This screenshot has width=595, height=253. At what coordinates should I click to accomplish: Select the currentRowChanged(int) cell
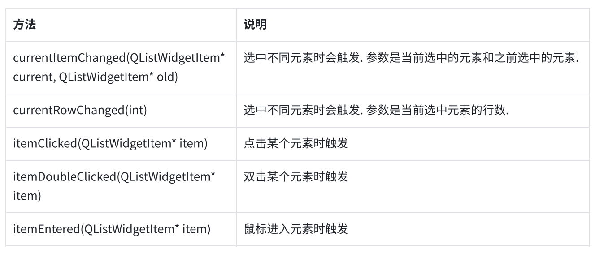pyautogui.click(x=121, y=111)
